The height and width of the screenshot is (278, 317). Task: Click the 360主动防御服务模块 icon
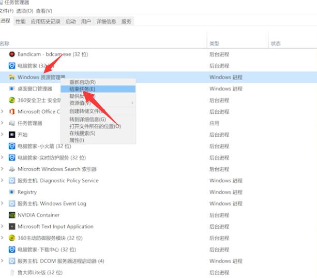coord(12,238)
